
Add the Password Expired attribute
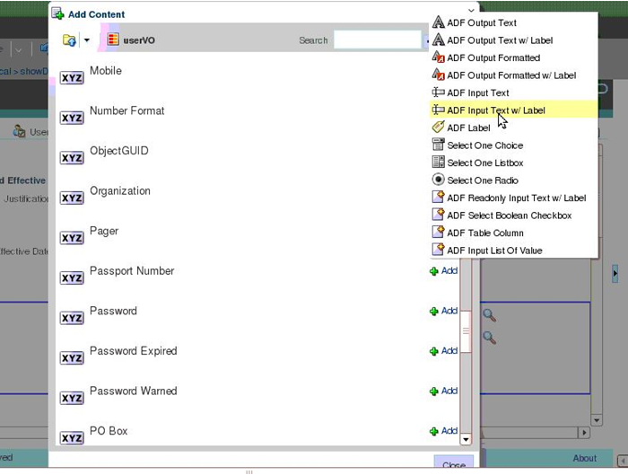pos(443,351)
